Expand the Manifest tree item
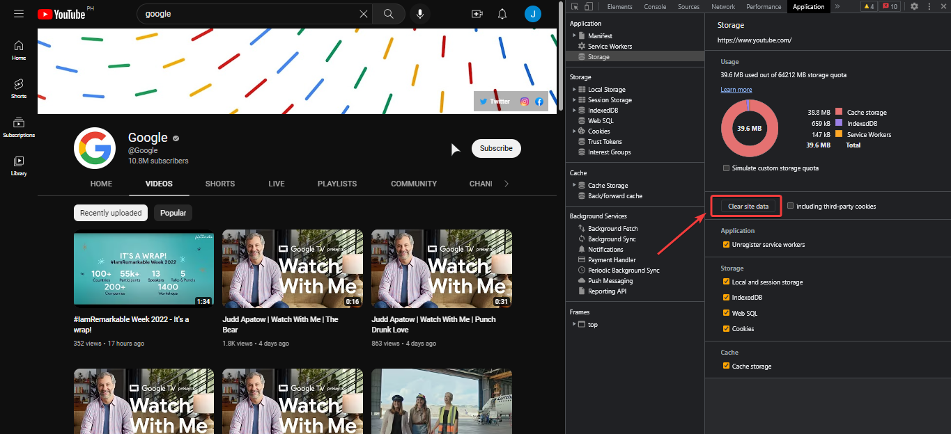The image size is (951, 434). click(x=575, y=35)
